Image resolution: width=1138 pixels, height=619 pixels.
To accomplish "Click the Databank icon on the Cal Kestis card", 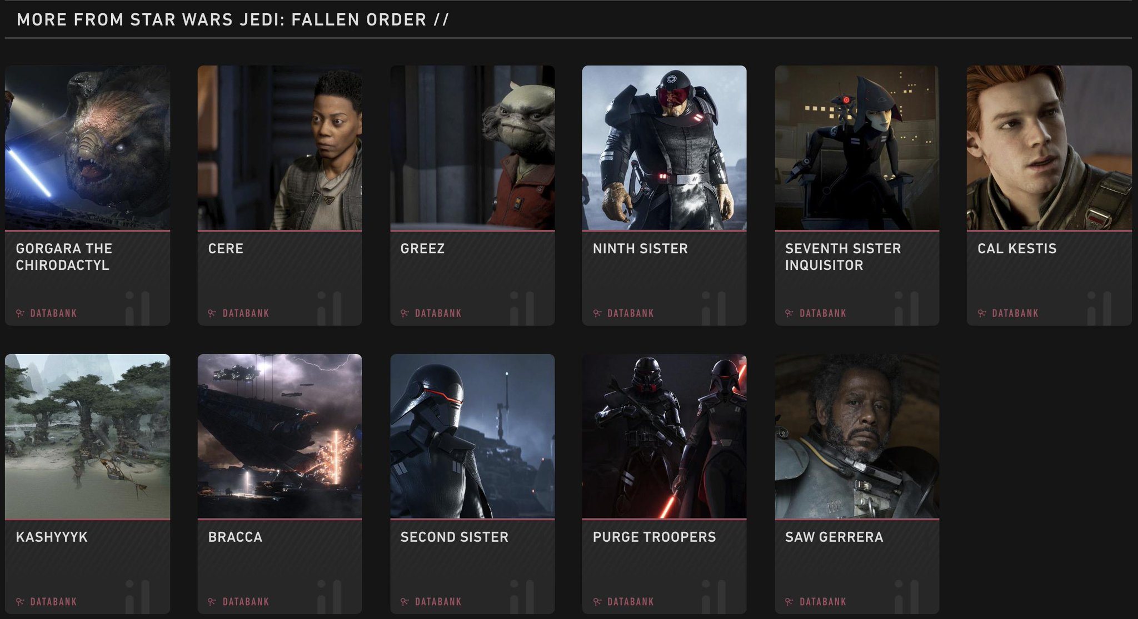I will [982, 313].
